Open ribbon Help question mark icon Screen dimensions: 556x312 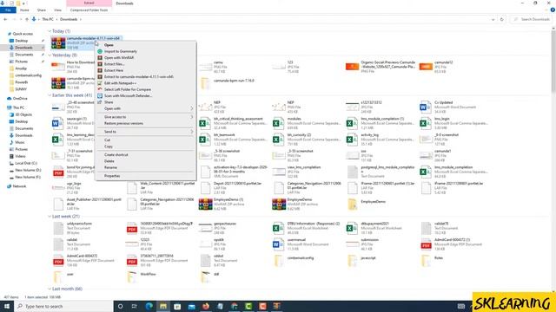(553, 10)
